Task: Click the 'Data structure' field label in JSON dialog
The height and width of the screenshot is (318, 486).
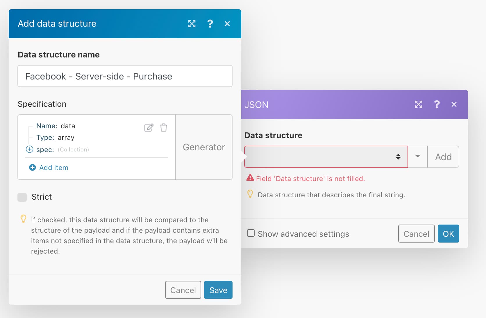Action: coord(273,135)
